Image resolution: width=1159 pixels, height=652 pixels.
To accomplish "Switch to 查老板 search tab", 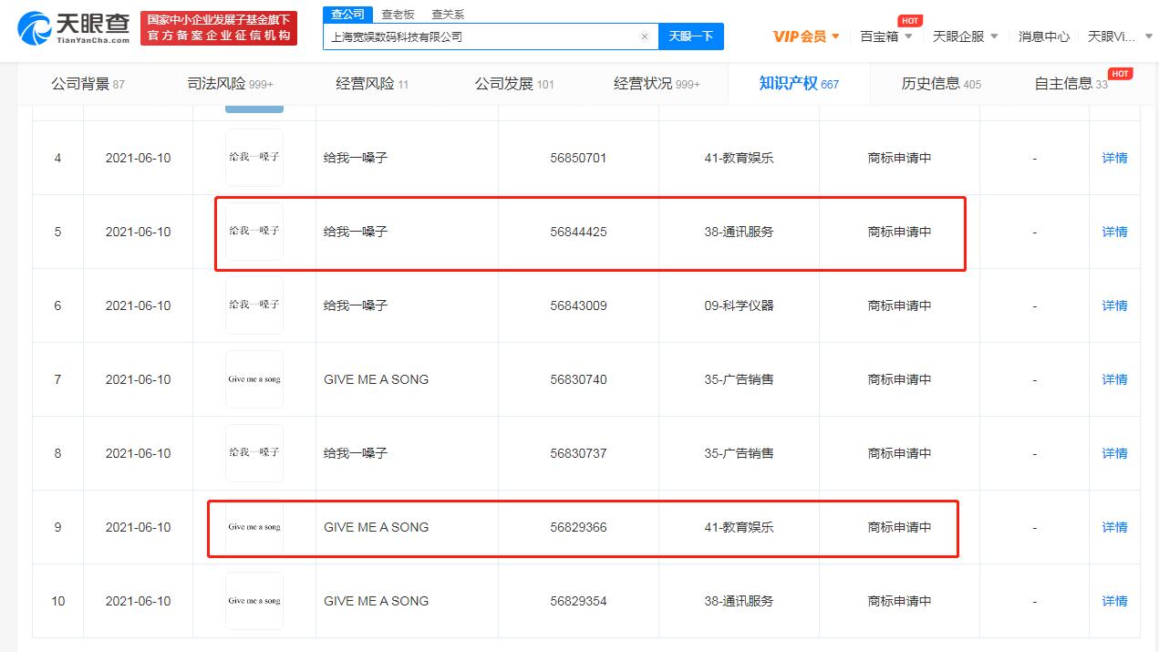I will [398, 14].
